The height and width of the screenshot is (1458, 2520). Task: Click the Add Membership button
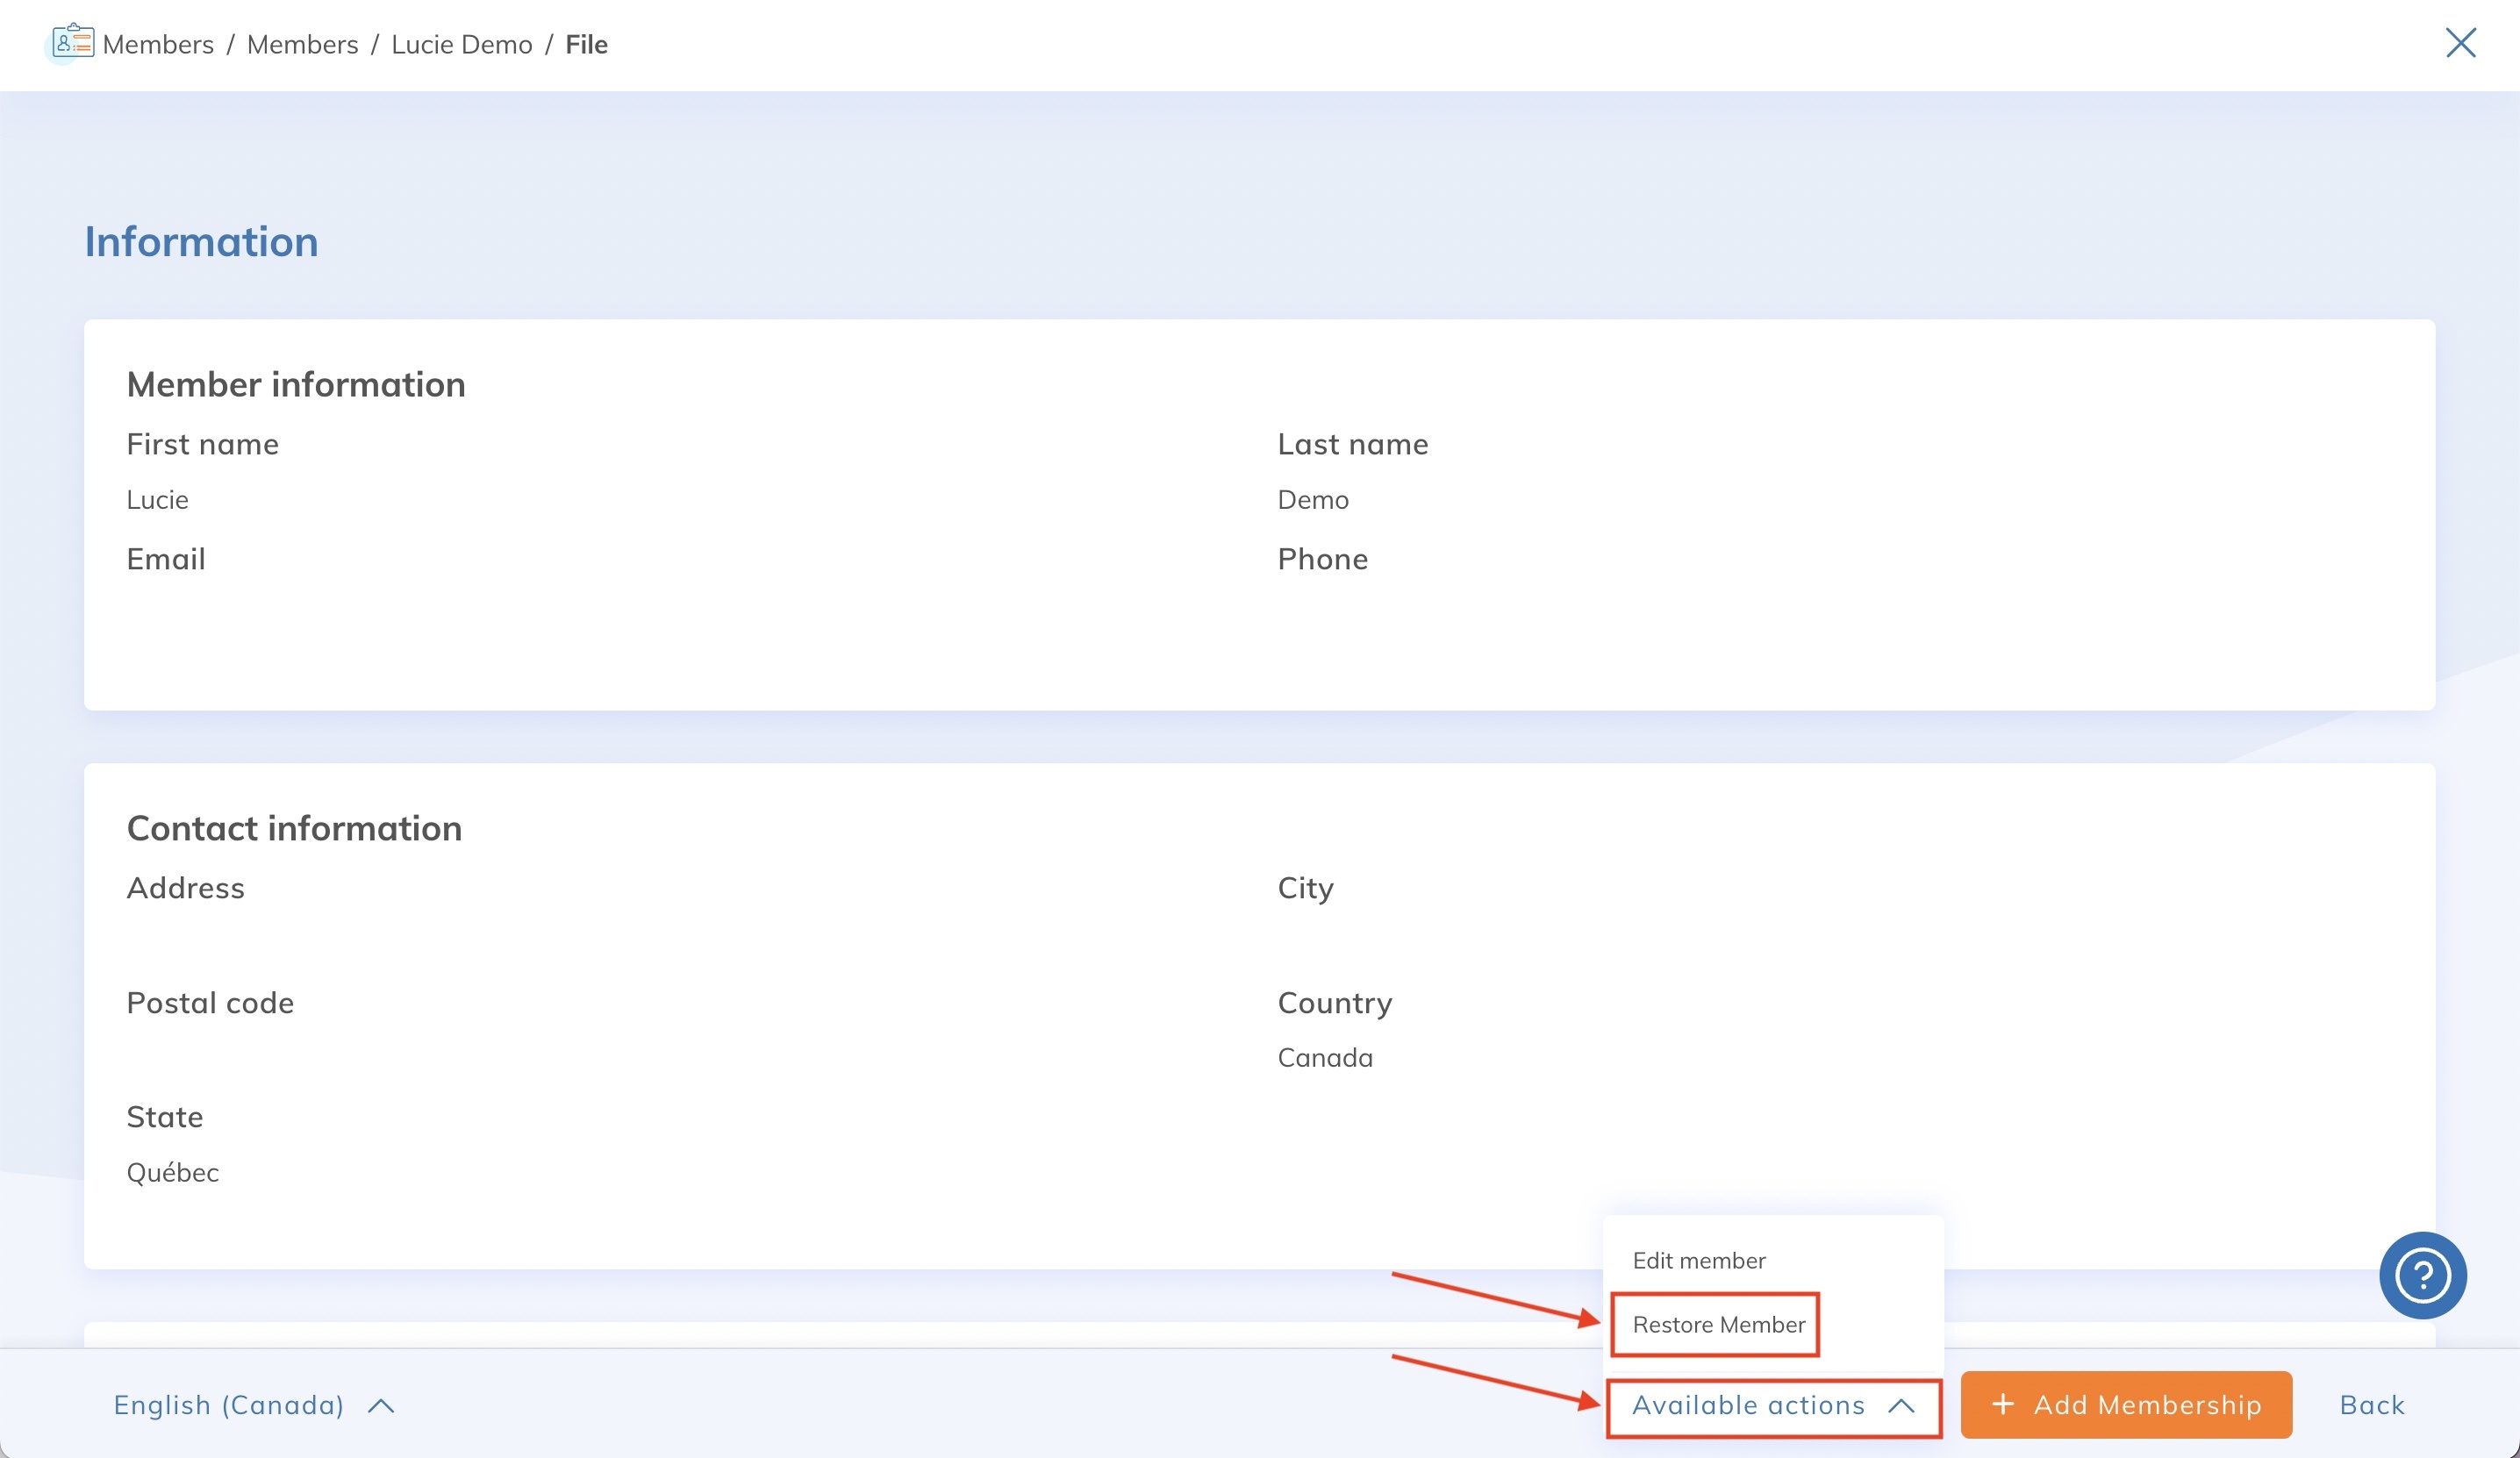point(2126,1404)
